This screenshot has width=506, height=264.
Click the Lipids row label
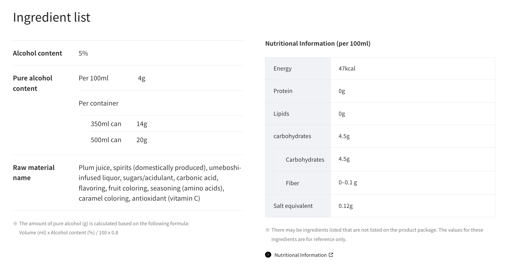281,114
